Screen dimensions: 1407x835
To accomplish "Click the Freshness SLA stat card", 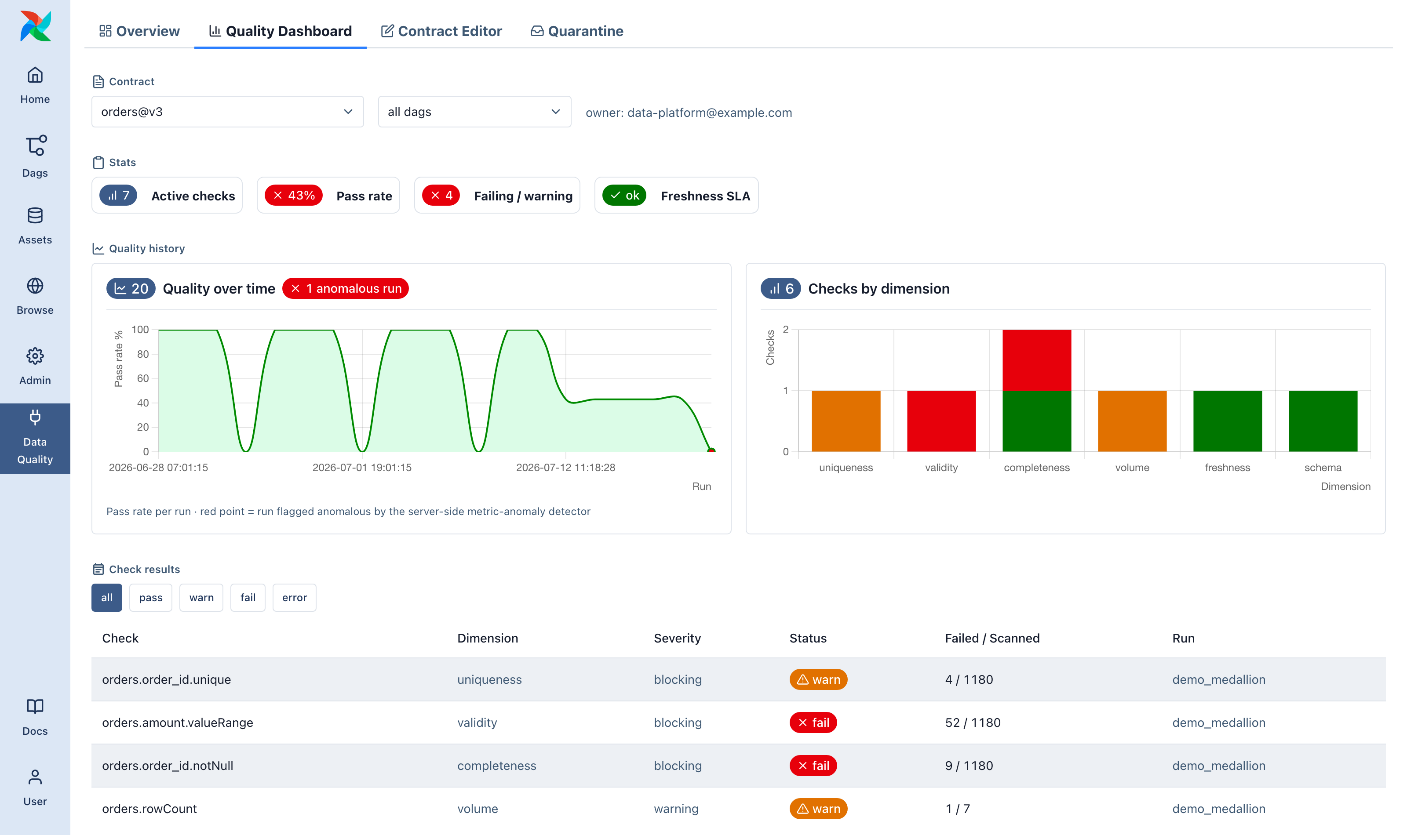I will (x=677, y=195).
